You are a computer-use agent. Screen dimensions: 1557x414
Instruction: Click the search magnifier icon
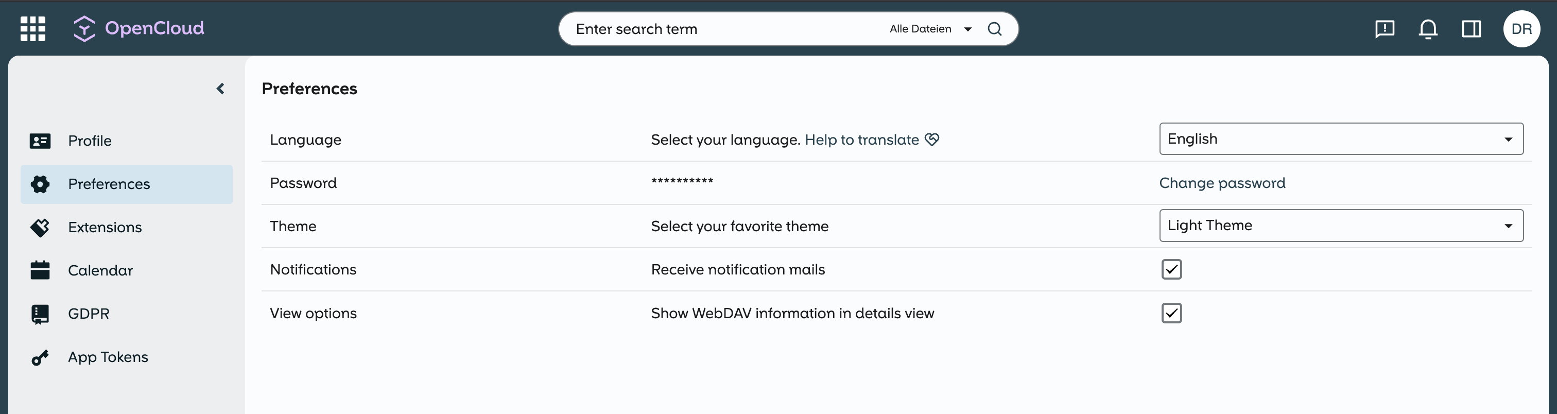point(994,28)
